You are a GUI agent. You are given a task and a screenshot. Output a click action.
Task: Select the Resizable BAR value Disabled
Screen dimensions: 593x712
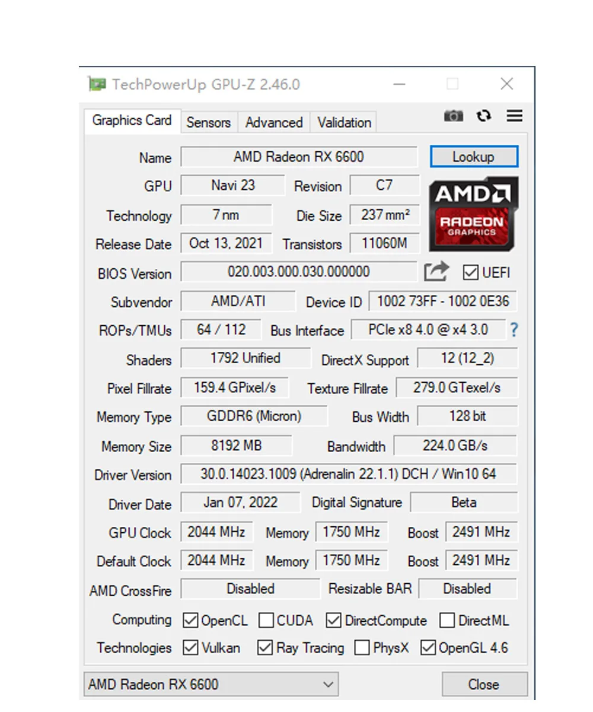click(467, 589)
